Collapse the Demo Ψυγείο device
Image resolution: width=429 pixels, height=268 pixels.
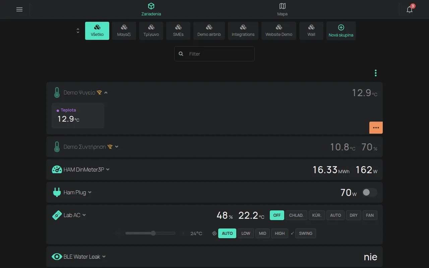pos(106,92)
